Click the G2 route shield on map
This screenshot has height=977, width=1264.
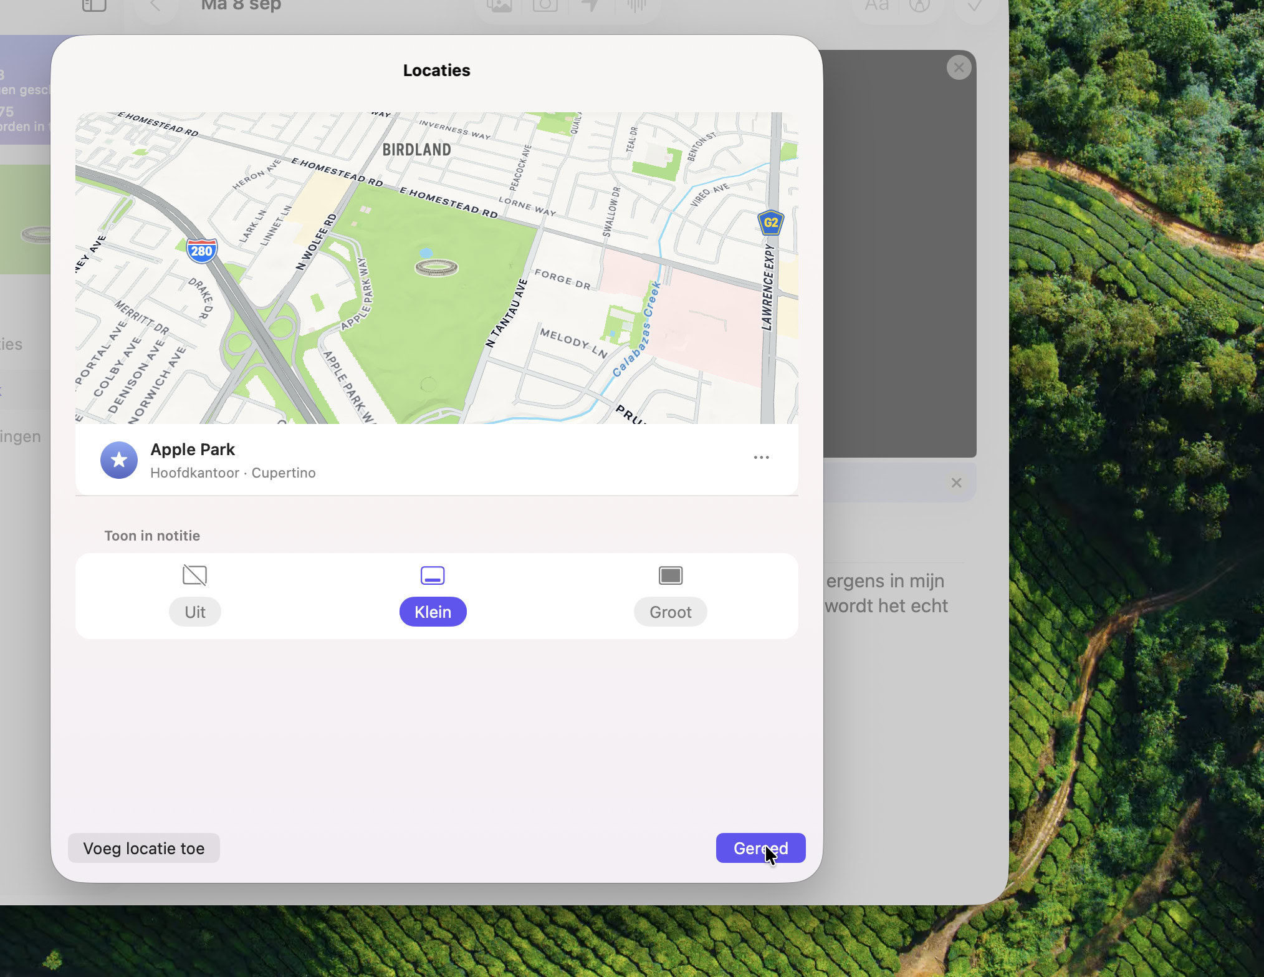click(770, 223)
